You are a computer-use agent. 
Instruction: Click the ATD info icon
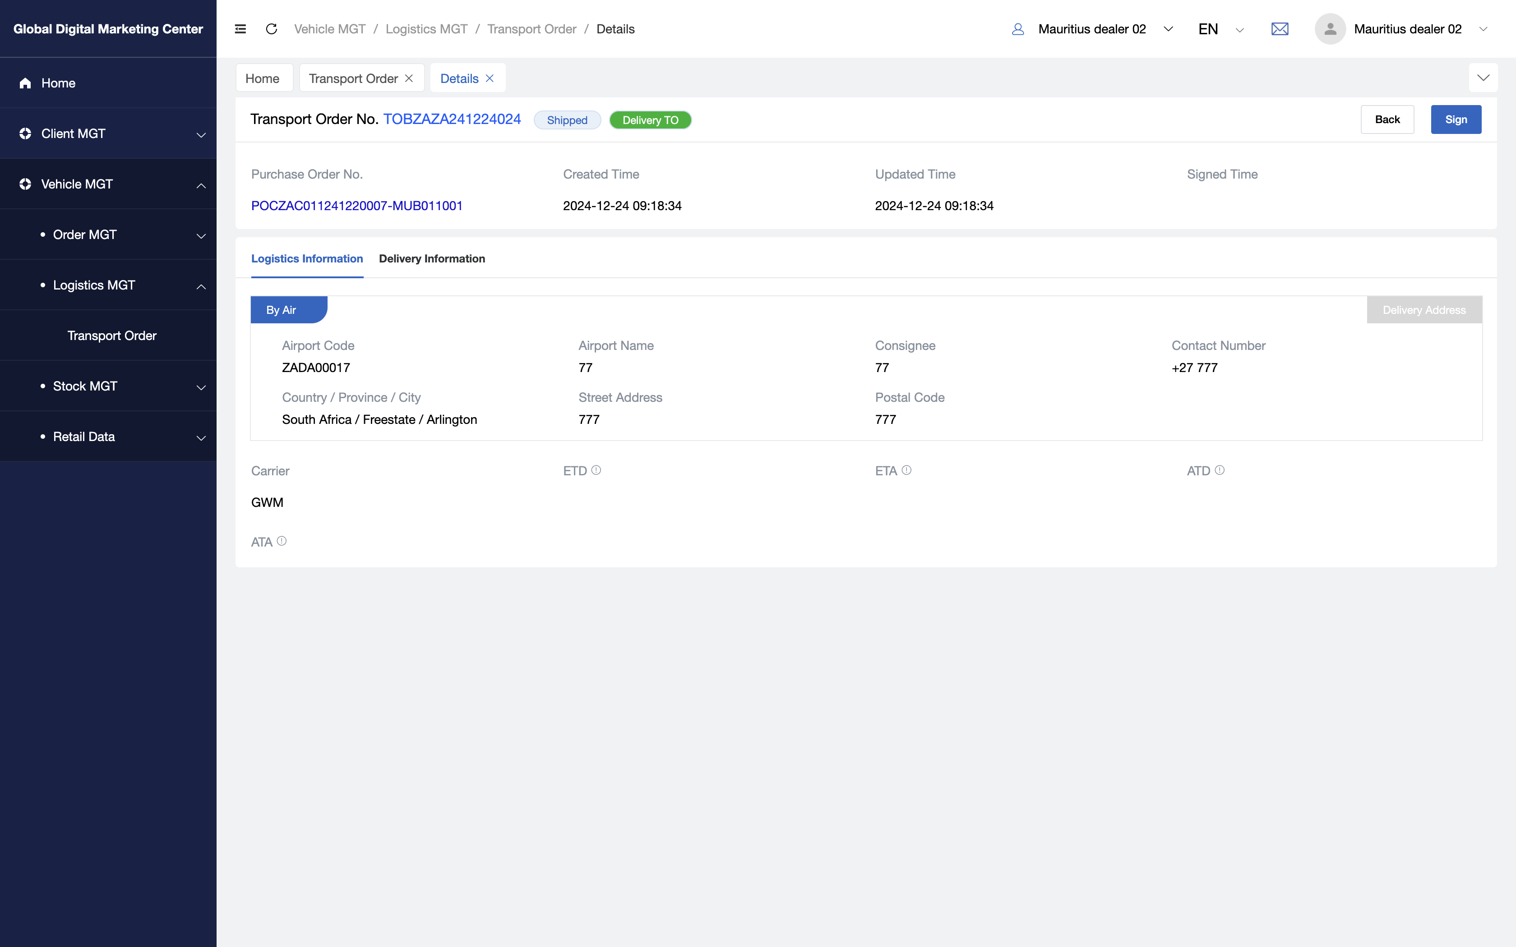coord(1220,470)
